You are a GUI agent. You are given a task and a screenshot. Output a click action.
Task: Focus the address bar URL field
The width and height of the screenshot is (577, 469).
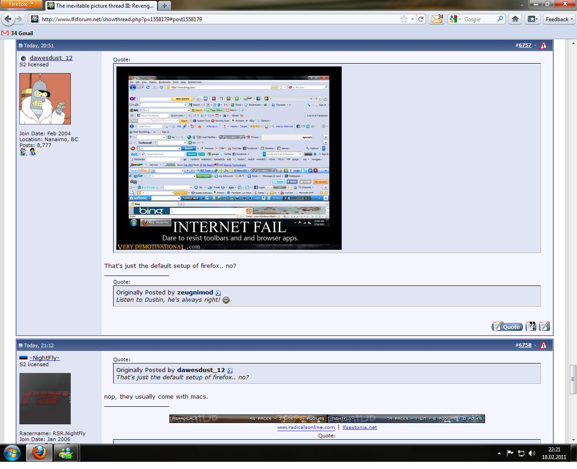coord(219,19)
